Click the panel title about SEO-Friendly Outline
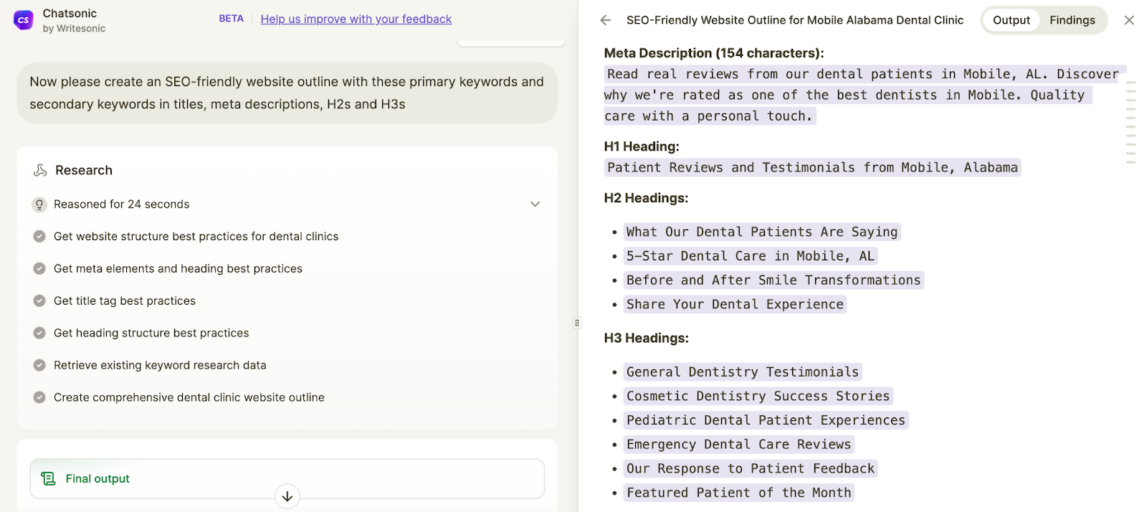Image resolution: width=1147 pixels, height=512 pixels. [x=794, y=20]
